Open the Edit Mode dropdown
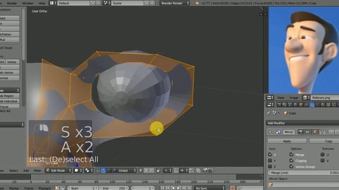Image resolution: width=339 pixels, height=190 pixels. pyautogui.click(x=58, y=170)
